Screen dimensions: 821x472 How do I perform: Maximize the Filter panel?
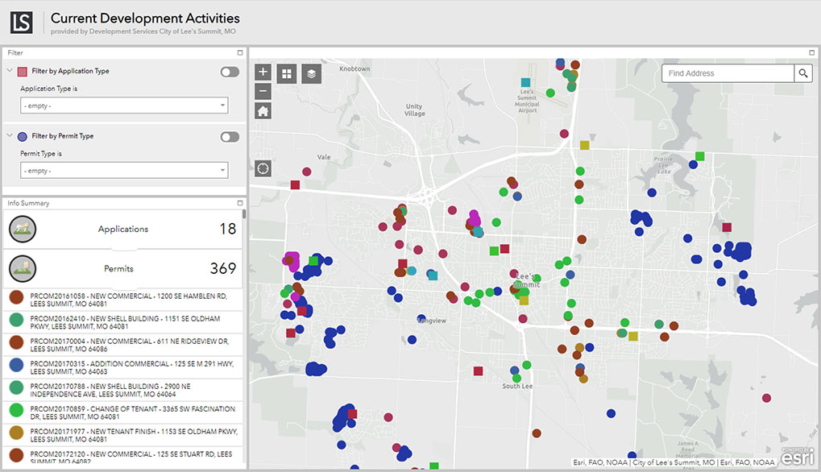pyautogui.click(x=239, y=52)
